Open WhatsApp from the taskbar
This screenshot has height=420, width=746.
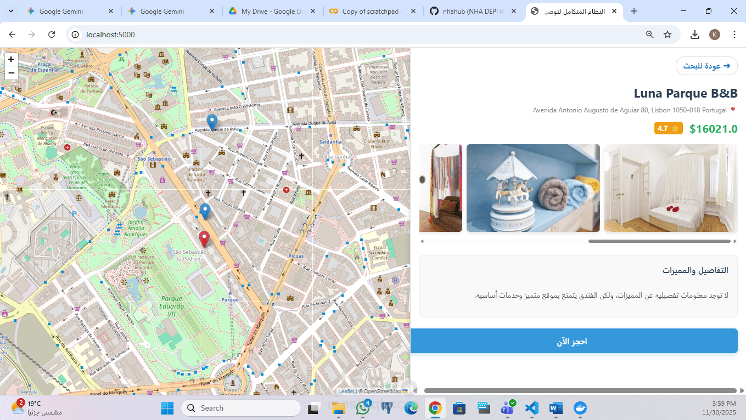pos(363,408)
